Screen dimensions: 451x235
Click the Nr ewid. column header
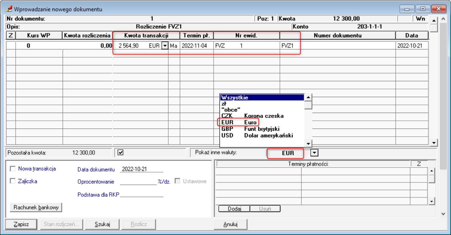point(247,35)
